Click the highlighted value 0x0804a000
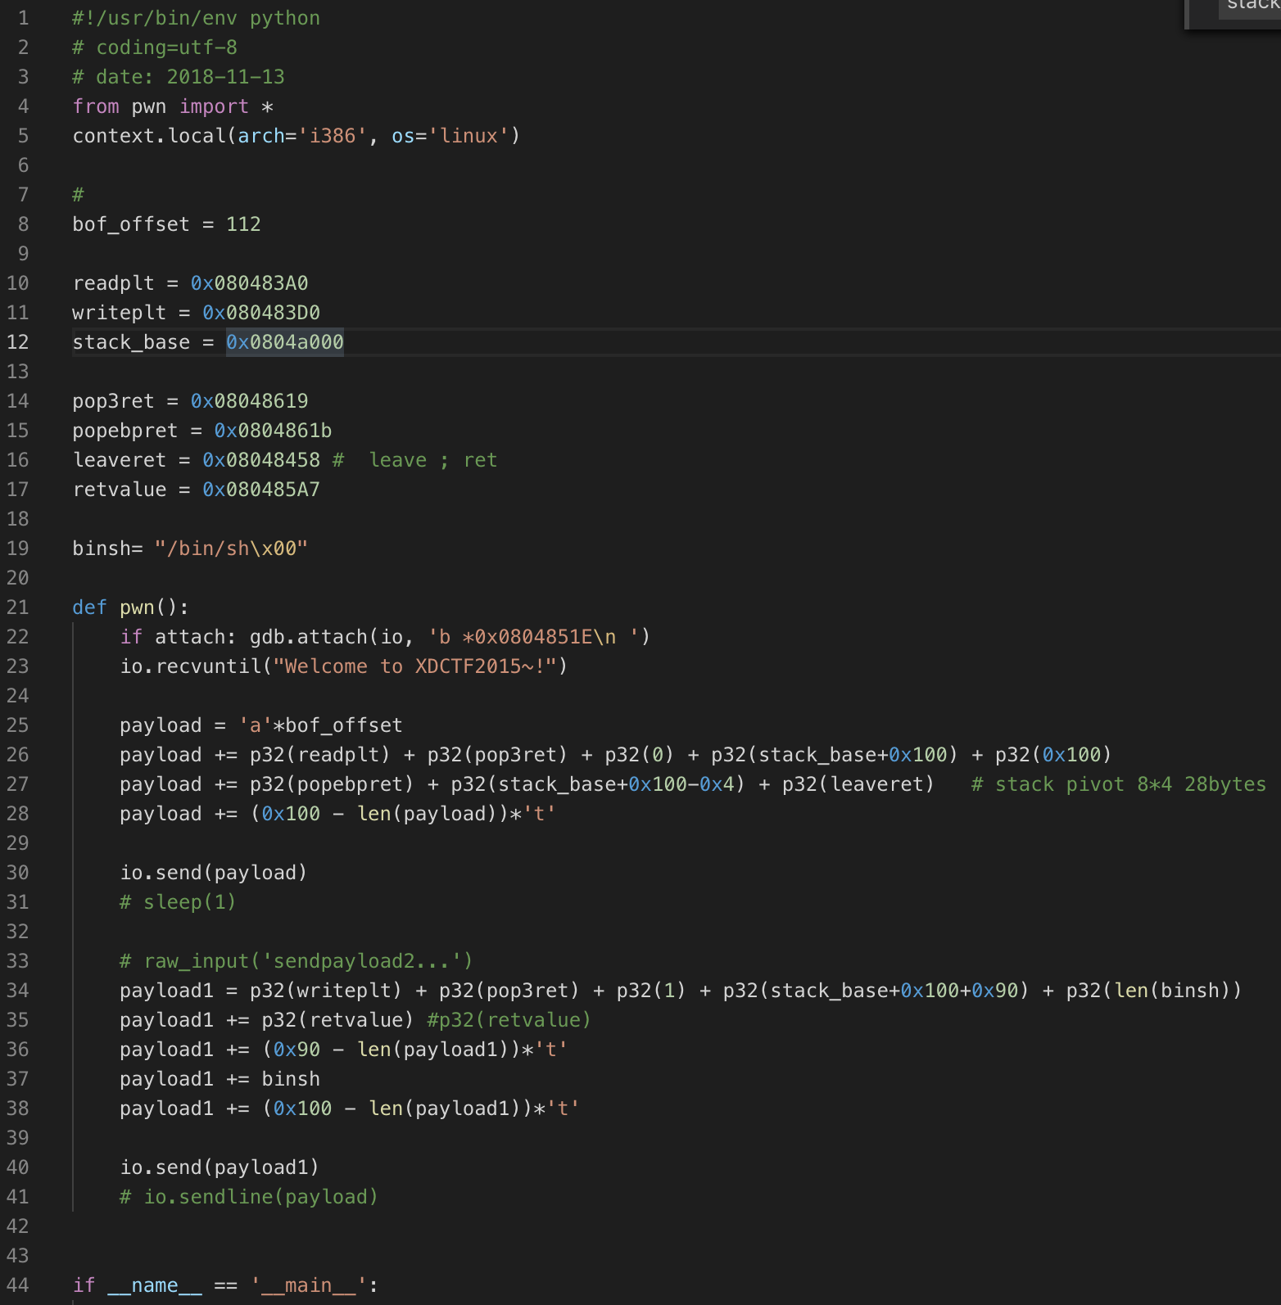Image resolution: width=1281 pixels, height=1305 pixels. (x=285, y=342)
